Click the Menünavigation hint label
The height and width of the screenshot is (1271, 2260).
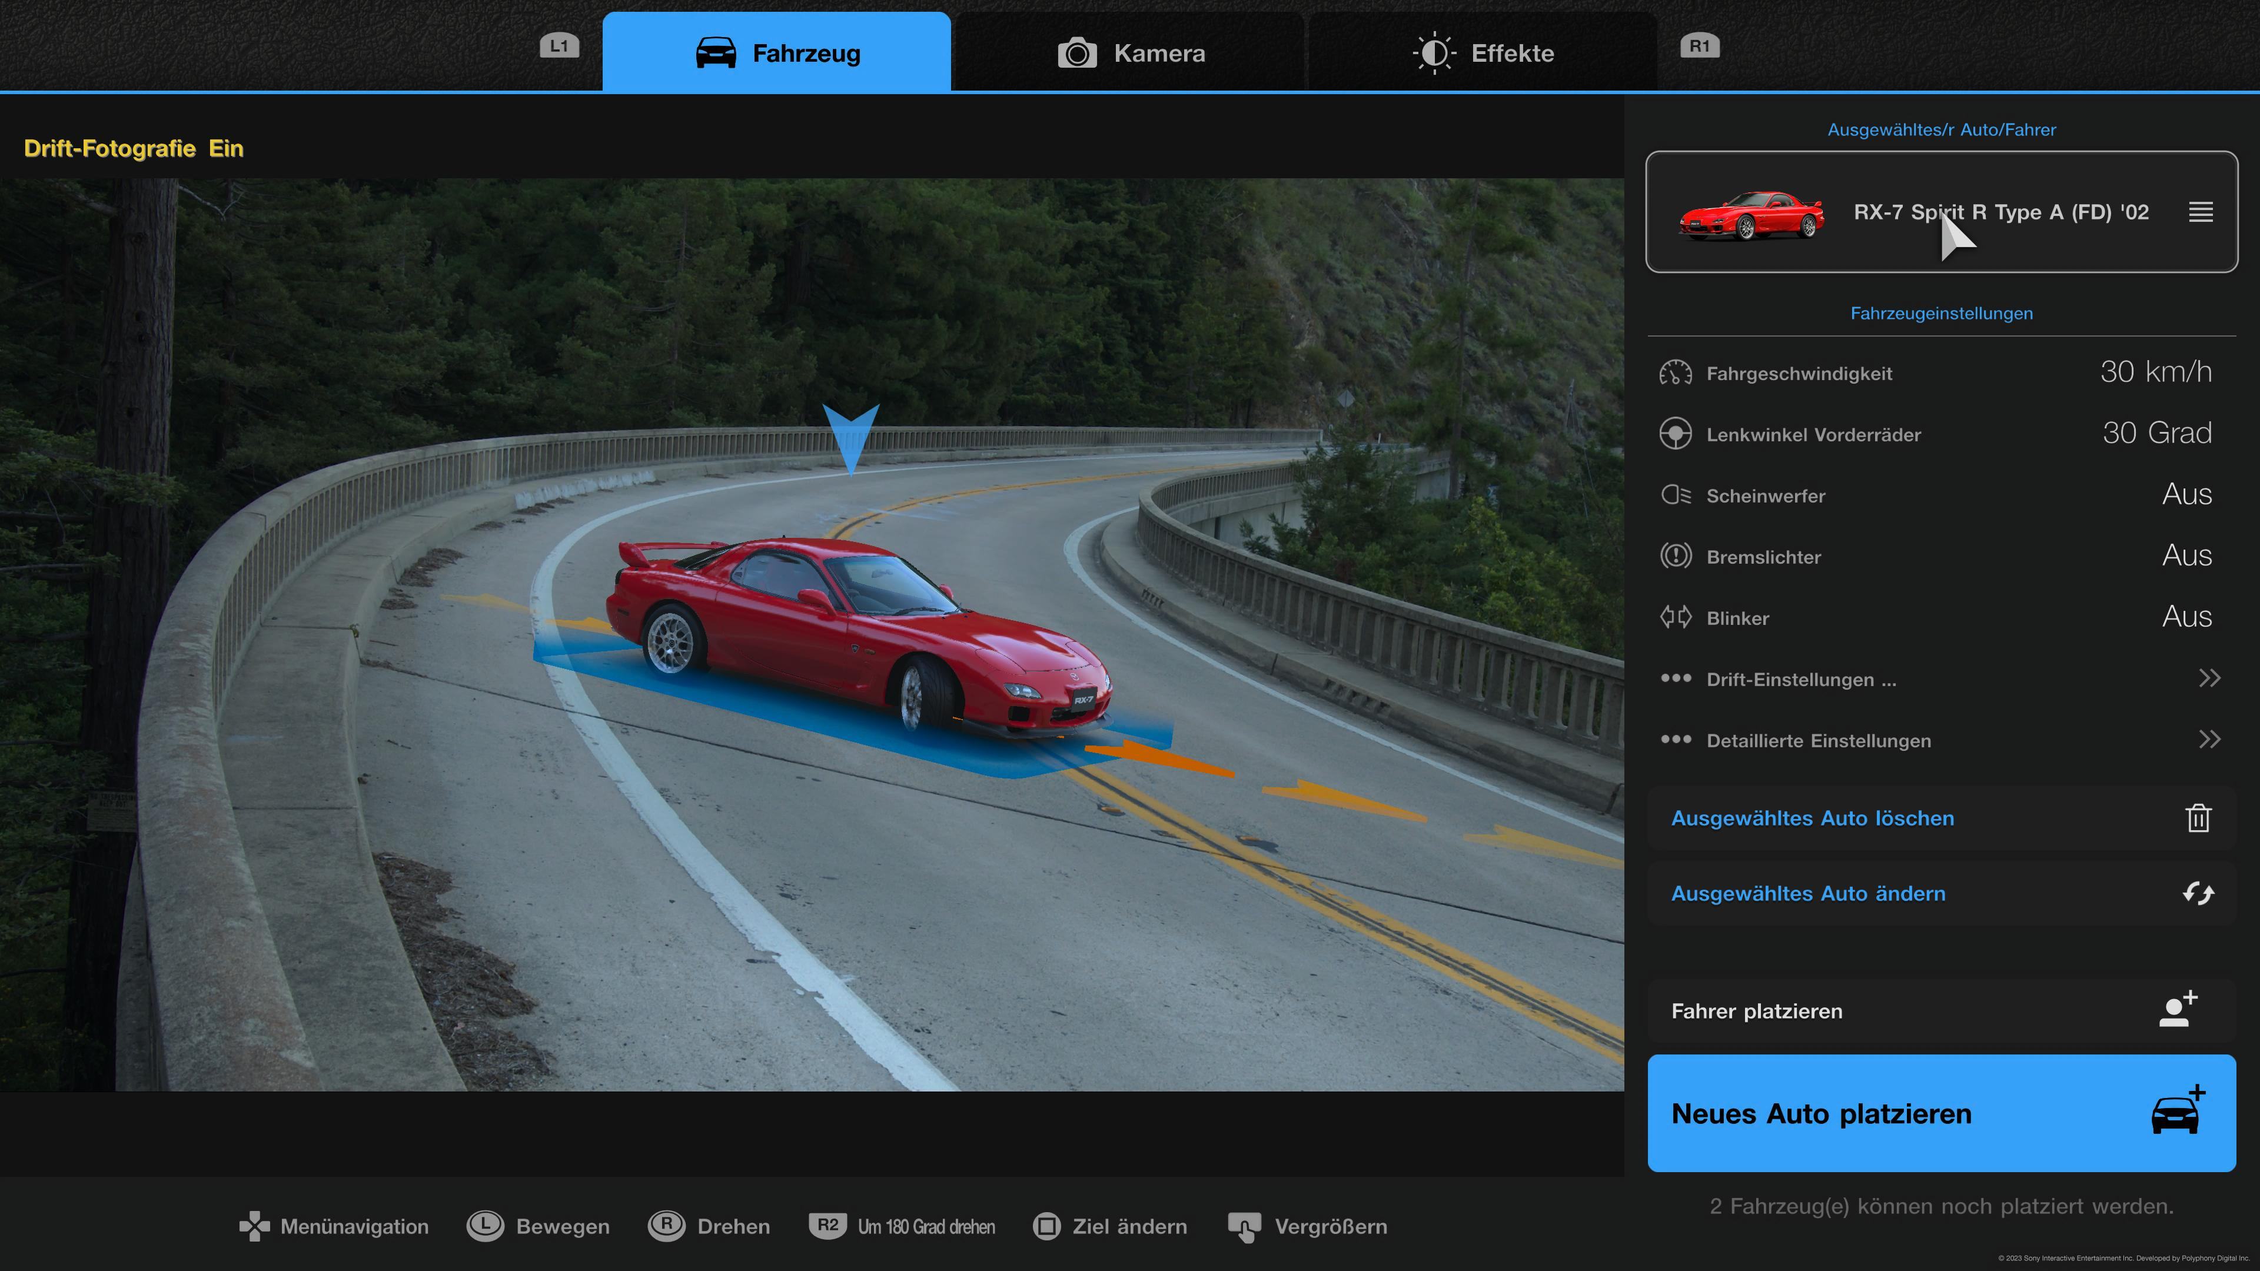[354, 1227]
